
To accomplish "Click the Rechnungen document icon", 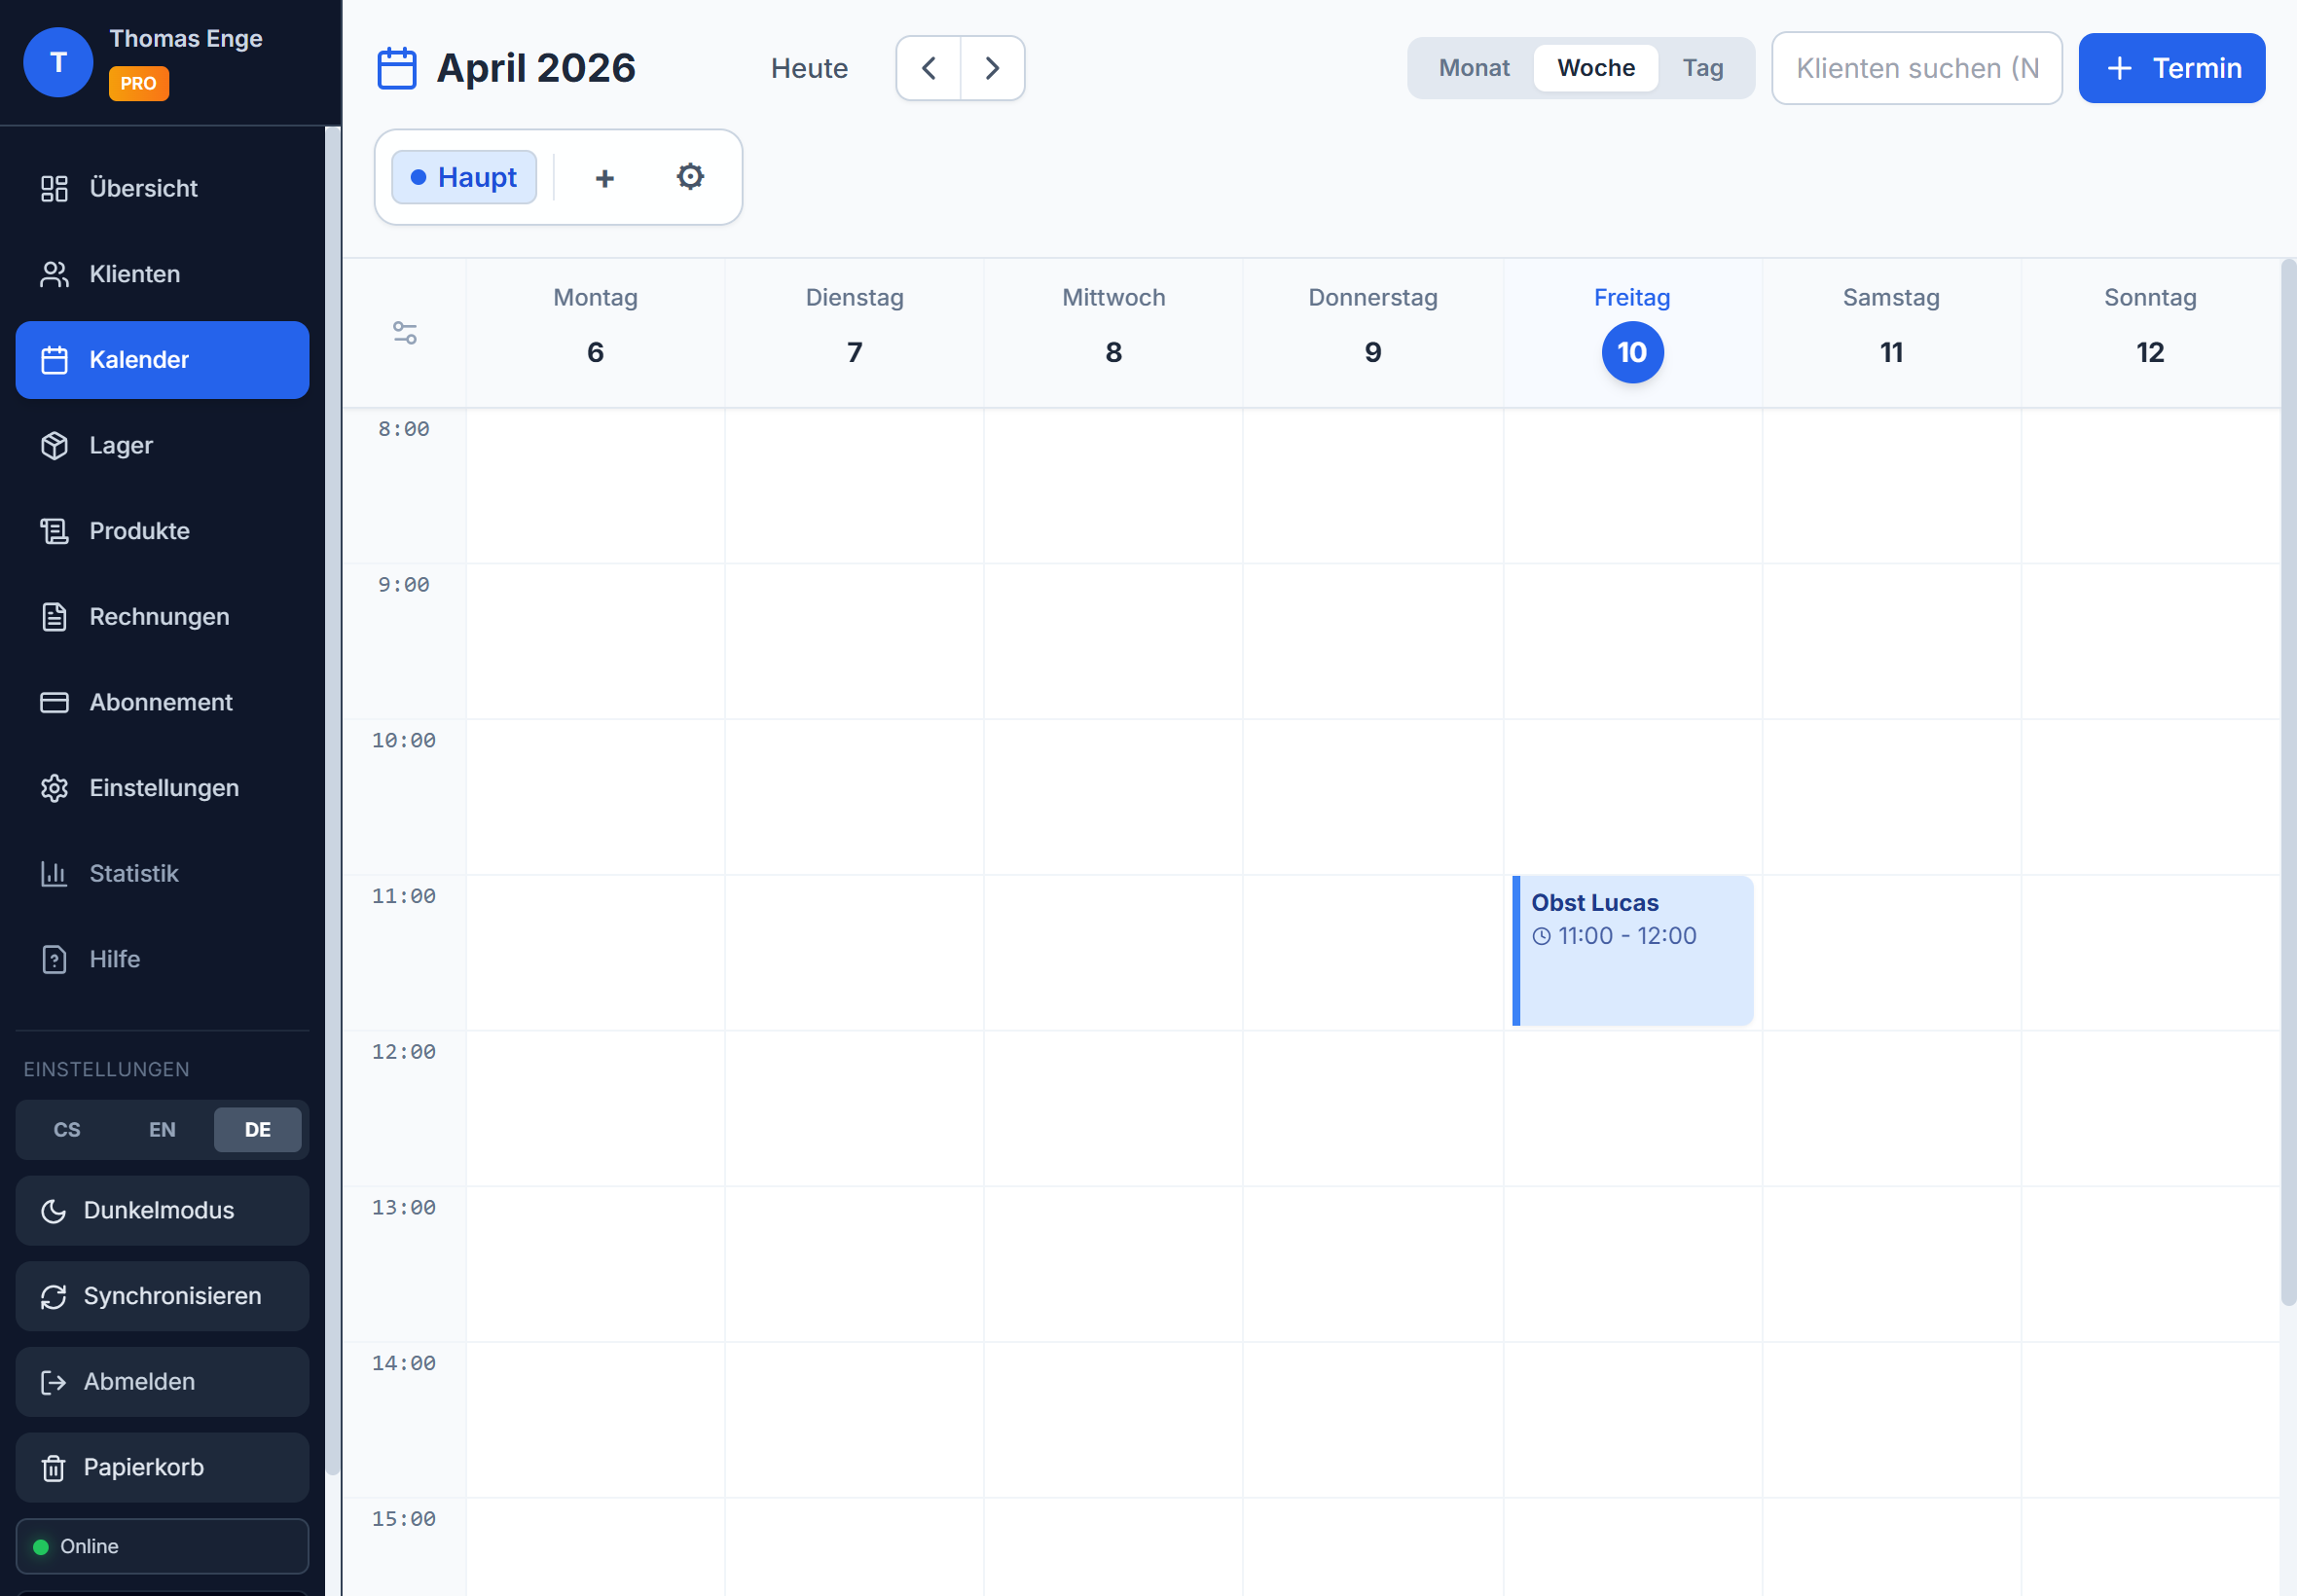I will 54,616.
